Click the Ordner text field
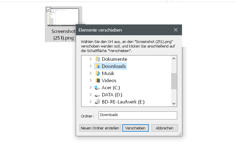 138,115
